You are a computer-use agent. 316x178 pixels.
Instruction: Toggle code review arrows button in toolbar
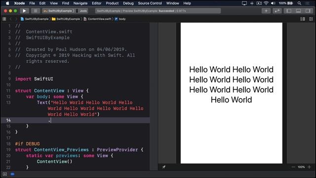point(277,11)
